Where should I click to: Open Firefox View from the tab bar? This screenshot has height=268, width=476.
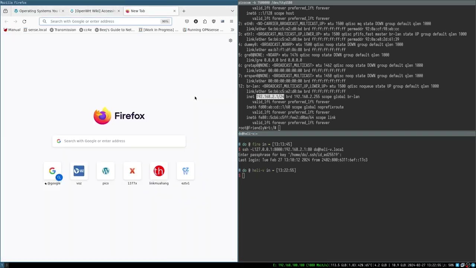pos(5,11)
